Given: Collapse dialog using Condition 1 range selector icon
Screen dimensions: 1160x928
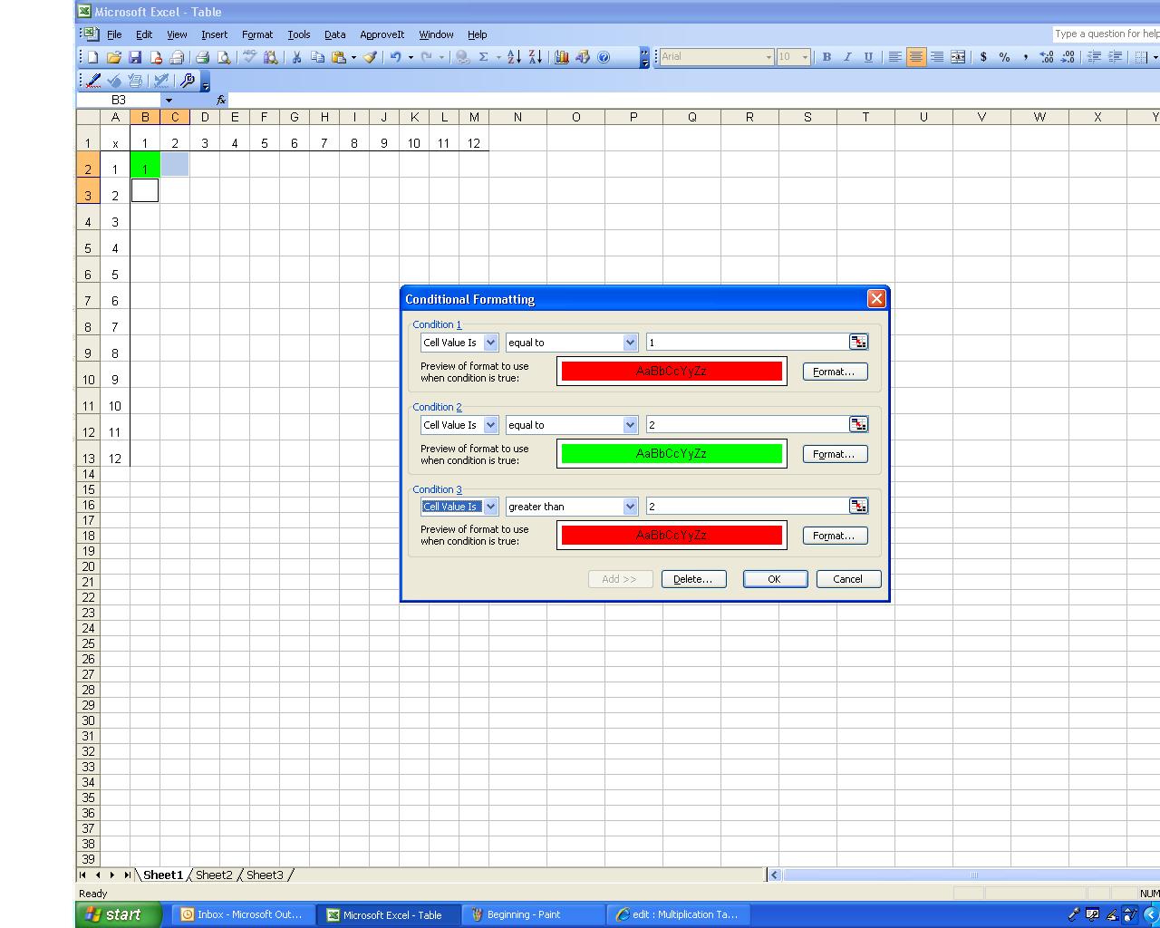Looking at the screenshot, I should (x=858, y=342).
